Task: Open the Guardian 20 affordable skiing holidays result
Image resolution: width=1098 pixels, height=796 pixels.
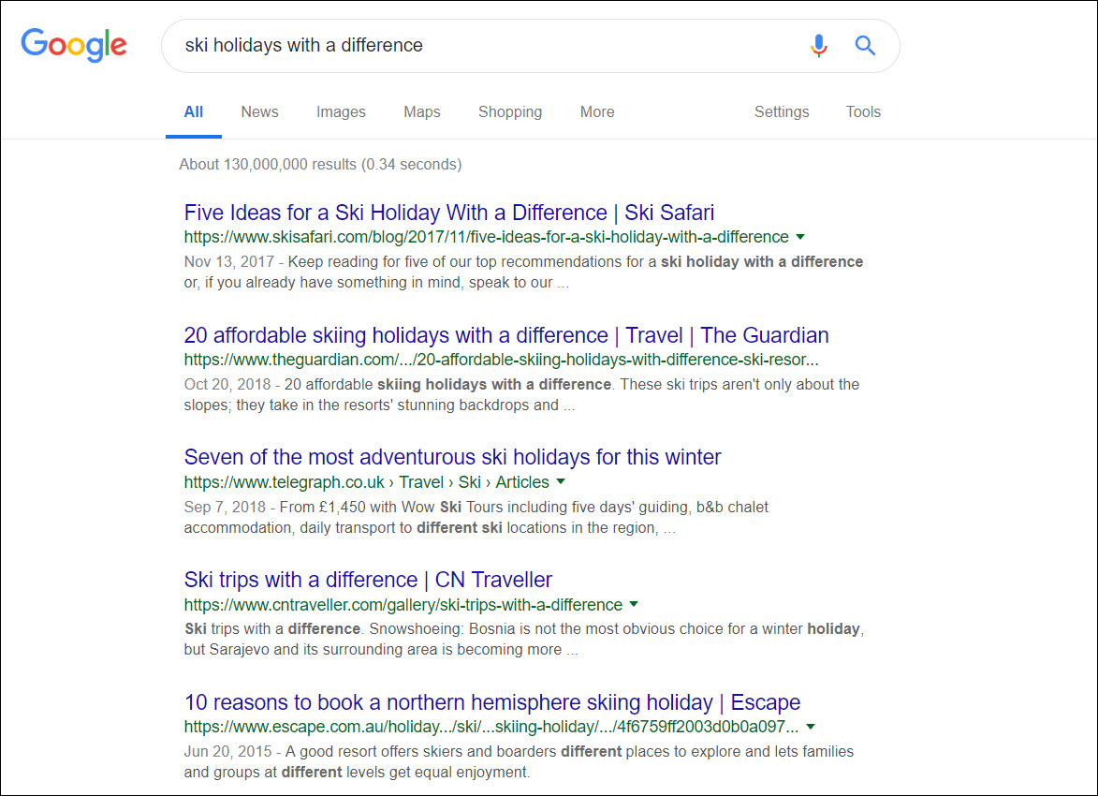Action: coord(506,335)
